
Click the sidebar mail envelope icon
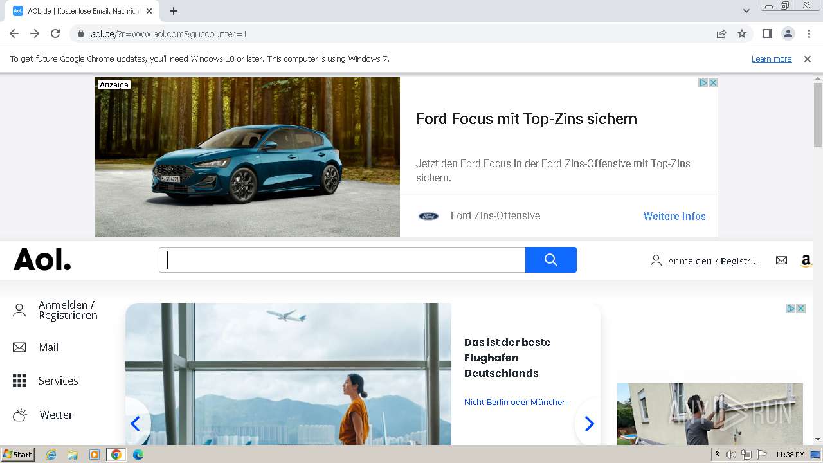point(19,347)
